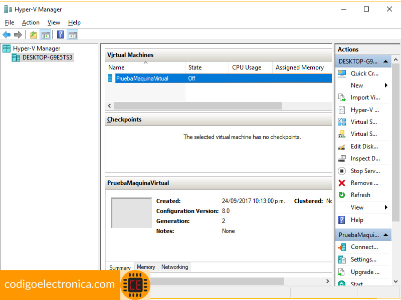Click the Help icon in the Actions pane
The image size is (401, 300).
click(342, 220)
